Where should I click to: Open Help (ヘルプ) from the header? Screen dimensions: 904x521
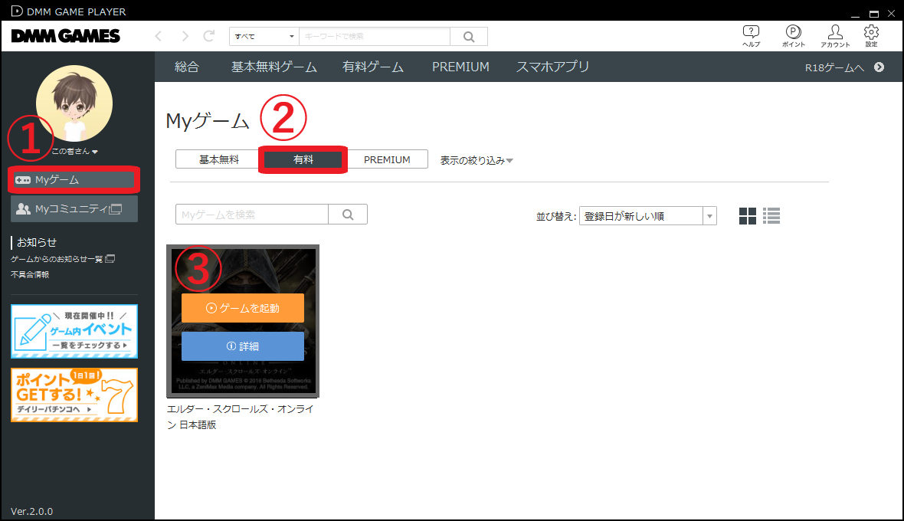point(751,36)
